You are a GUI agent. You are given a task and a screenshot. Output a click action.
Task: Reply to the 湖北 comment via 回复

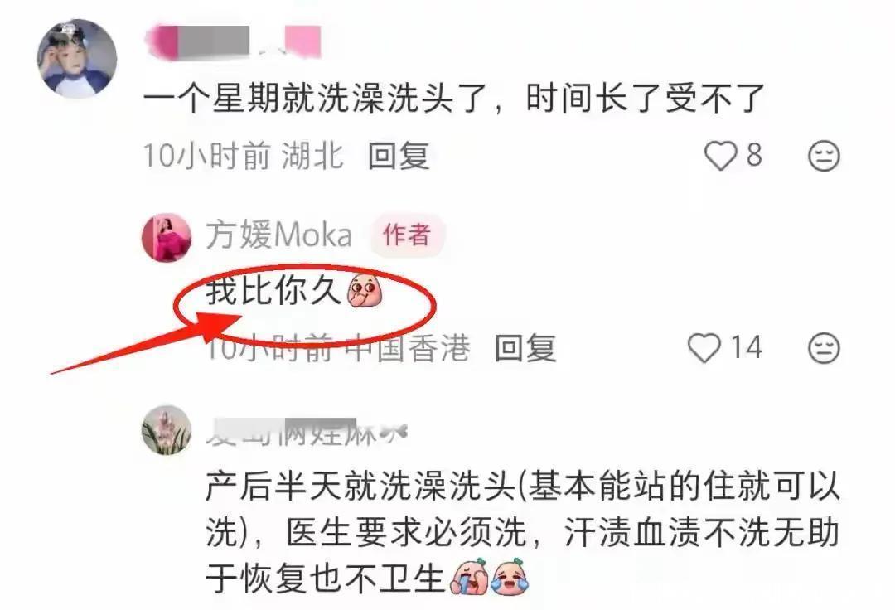pyautogui.click(x=399, y=156)
